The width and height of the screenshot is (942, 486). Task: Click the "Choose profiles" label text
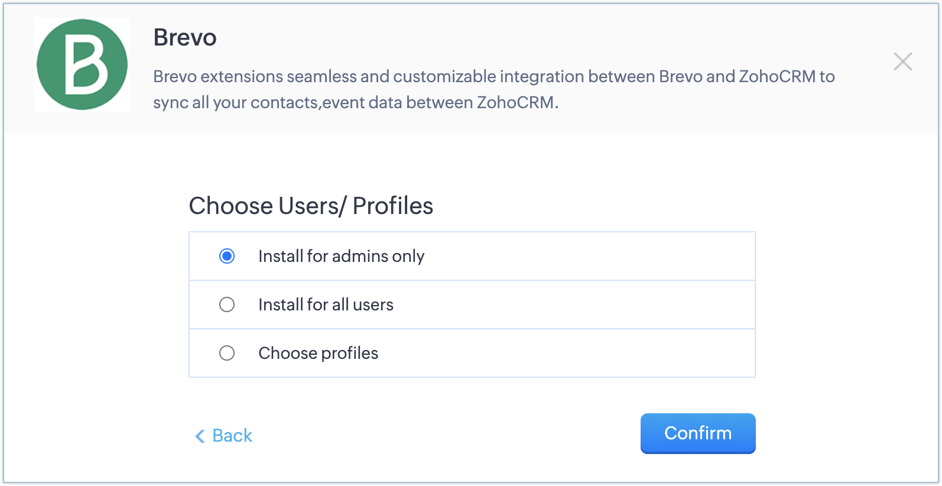point(318,353)
